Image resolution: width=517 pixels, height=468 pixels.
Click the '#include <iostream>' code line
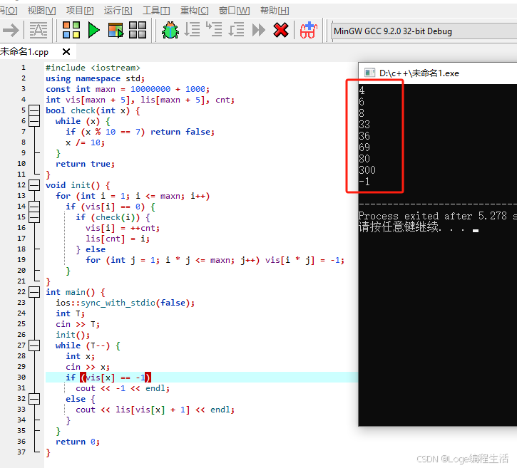(x=93, y=68)
